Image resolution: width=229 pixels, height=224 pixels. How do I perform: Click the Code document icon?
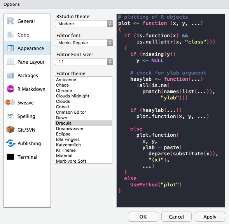pos(10,35)
